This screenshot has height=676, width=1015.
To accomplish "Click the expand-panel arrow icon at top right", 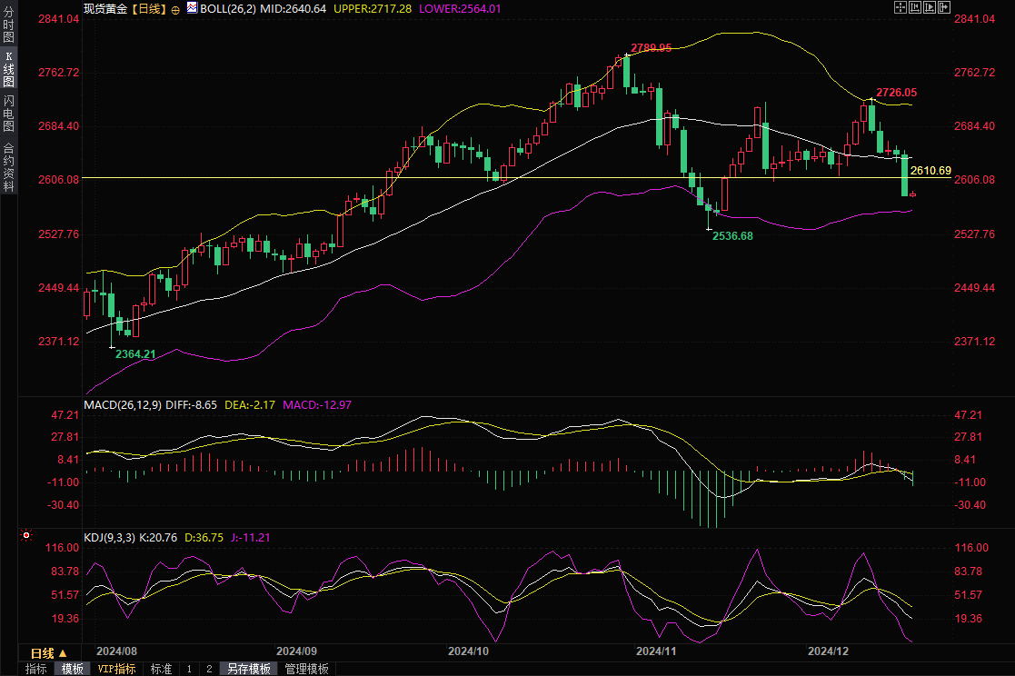I will click(x=944, y=7).
